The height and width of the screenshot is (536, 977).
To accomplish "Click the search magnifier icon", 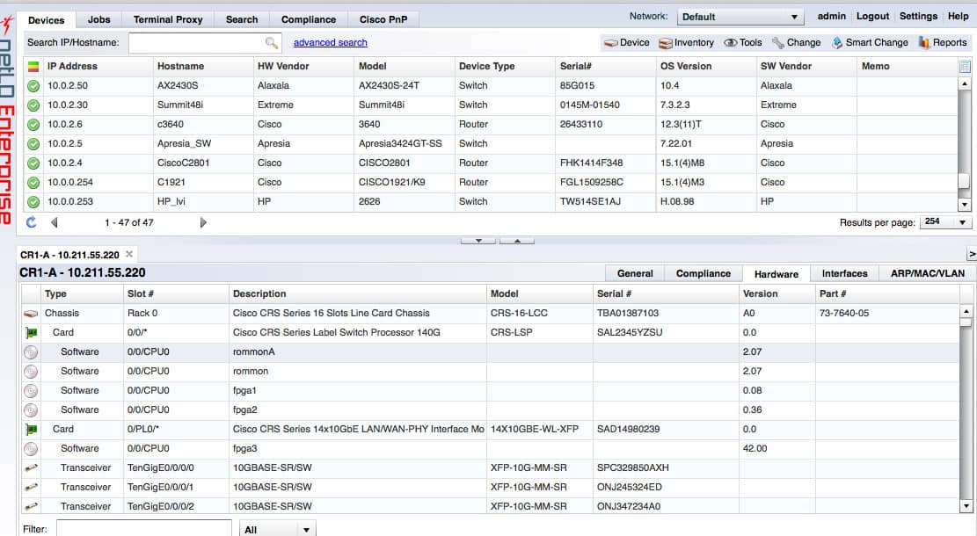I will point(271,42).
